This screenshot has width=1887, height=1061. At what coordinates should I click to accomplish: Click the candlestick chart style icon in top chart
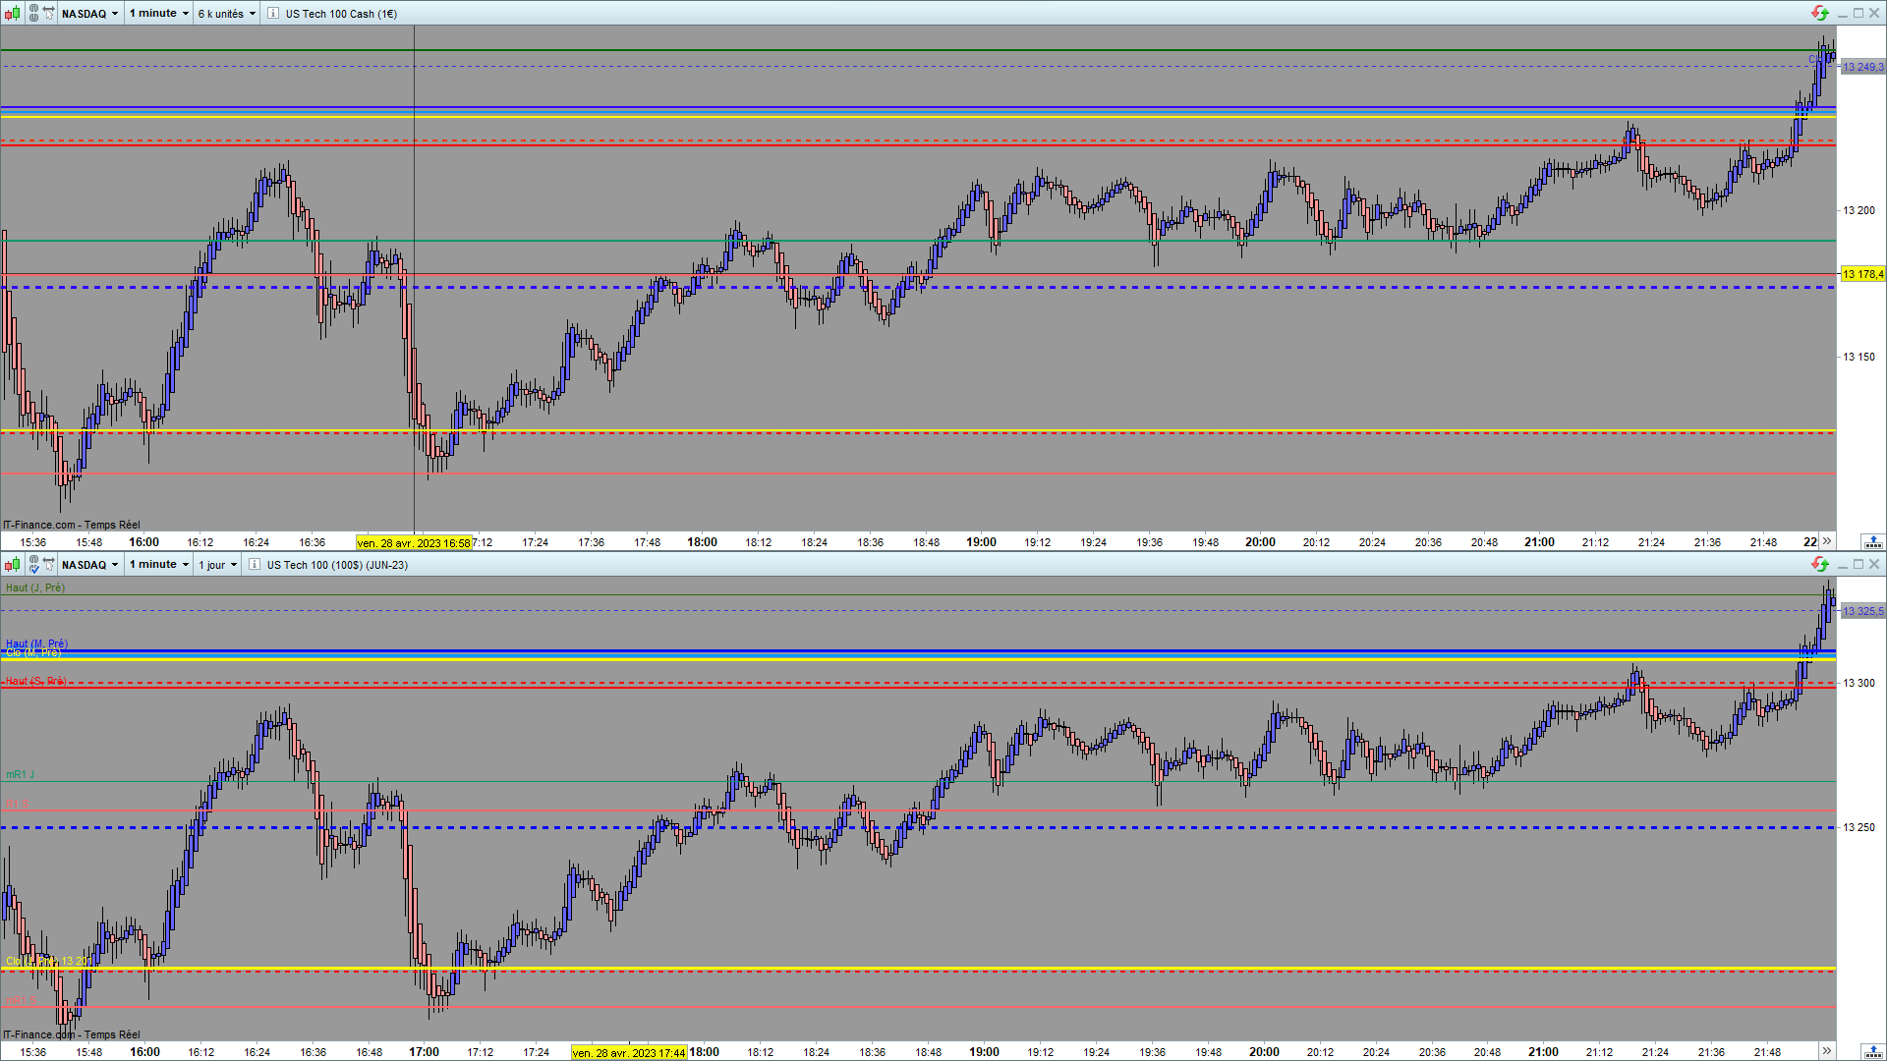point(12,14)
